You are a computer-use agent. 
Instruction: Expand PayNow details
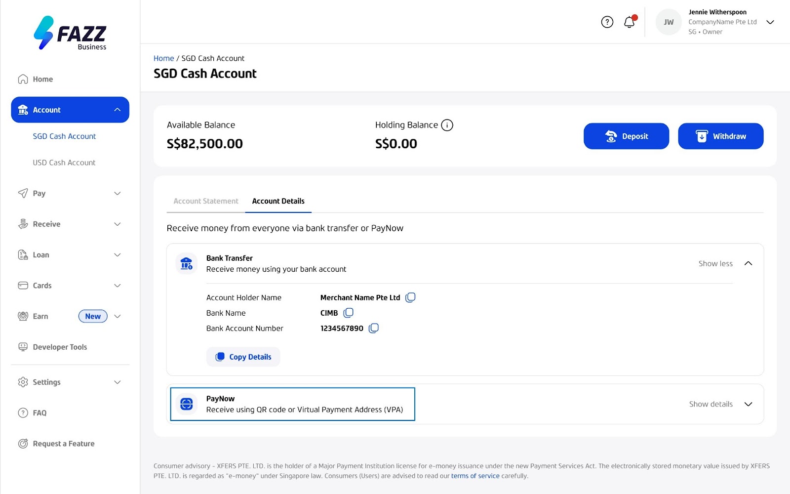click(x=748, y=404)
